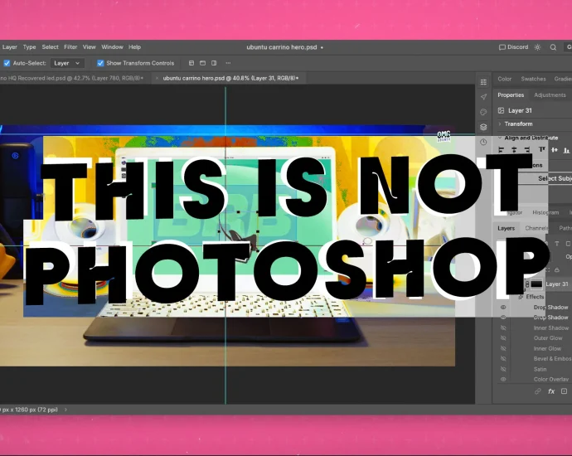
Task: Click the add layer mask icon
Action: pyautogui.click(x=564, y=391)
